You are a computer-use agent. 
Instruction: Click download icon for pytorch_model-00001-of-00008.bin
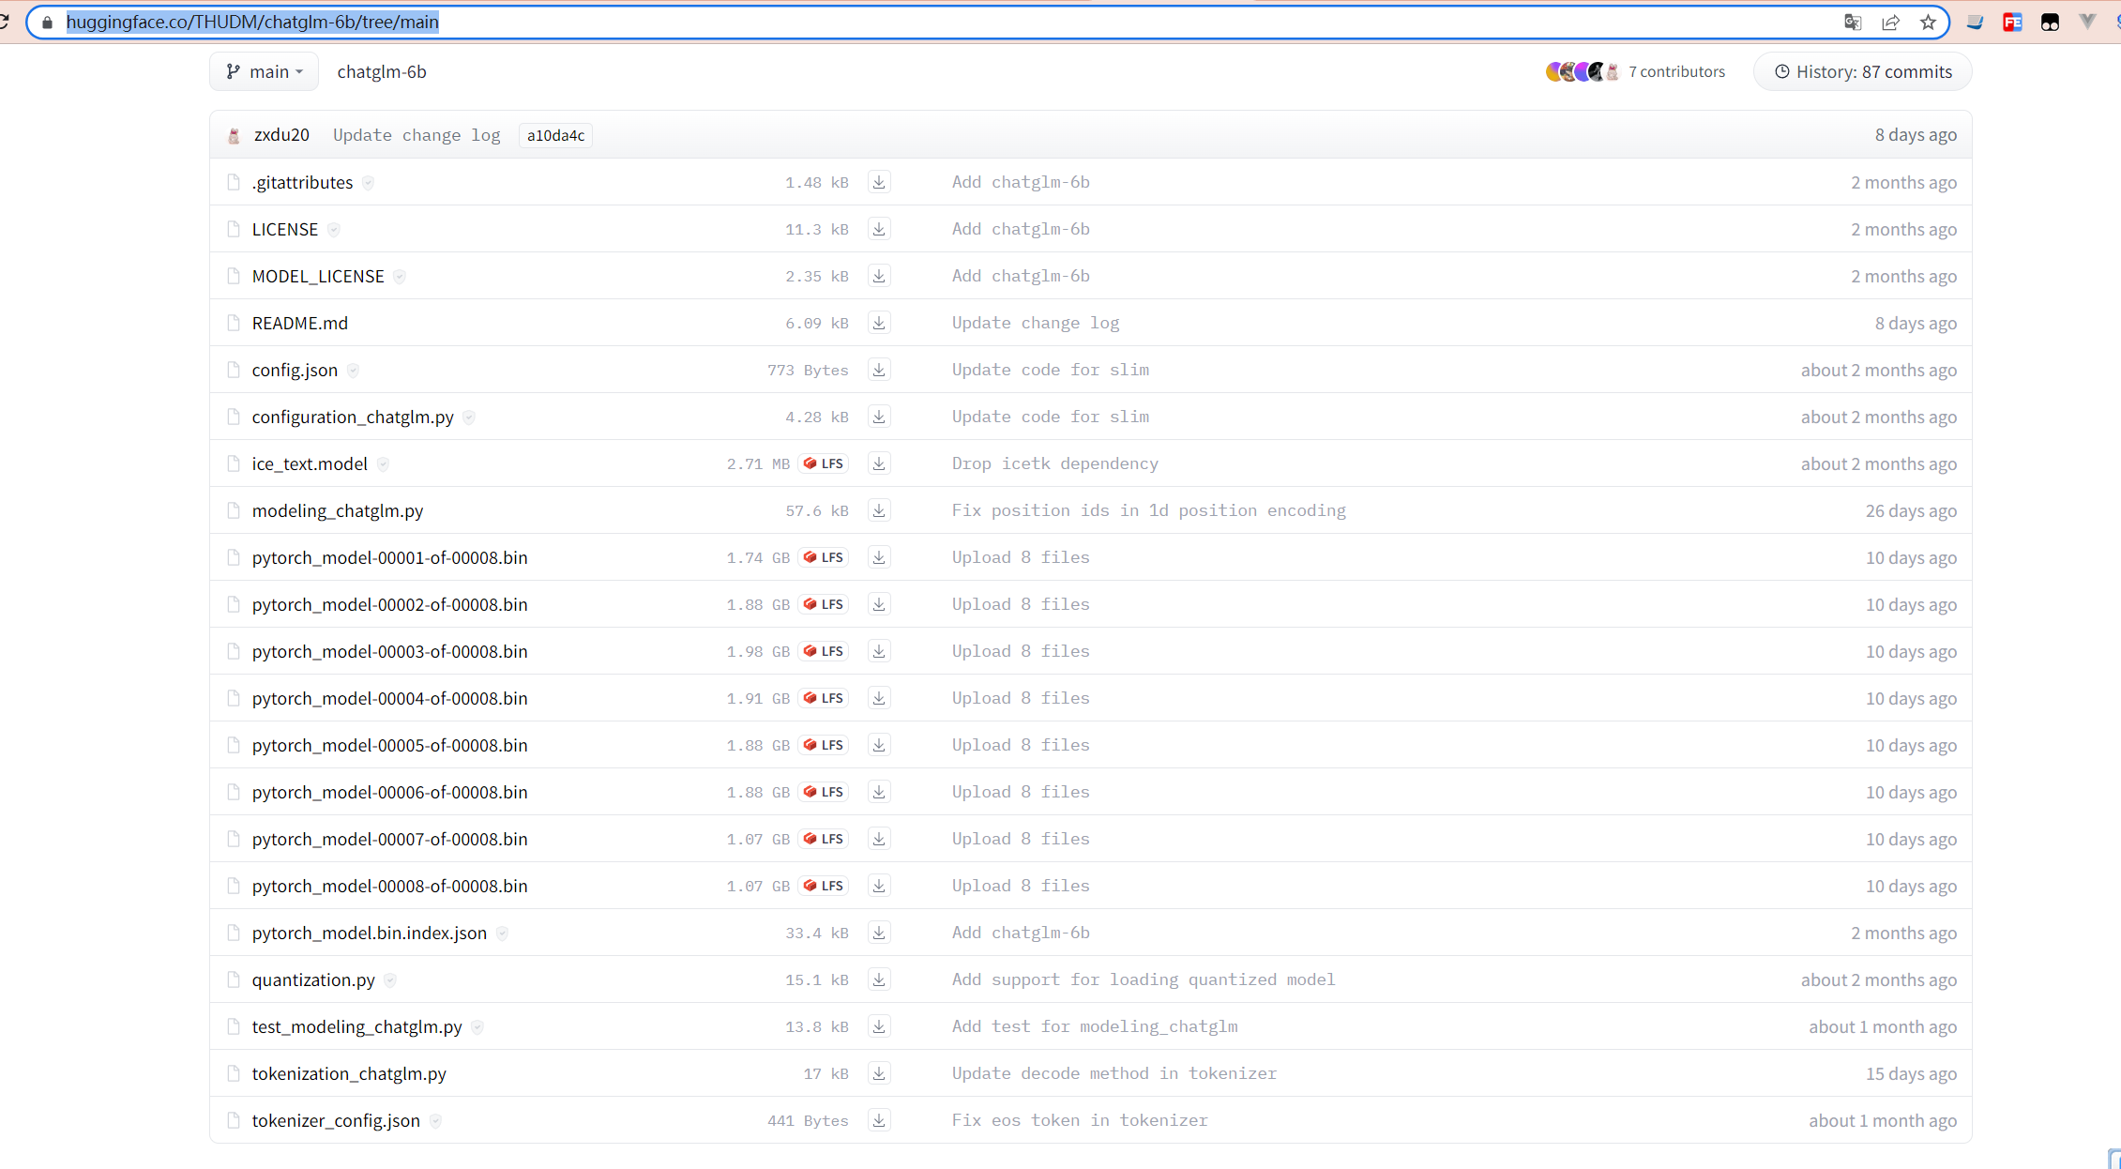pos(878,557)
